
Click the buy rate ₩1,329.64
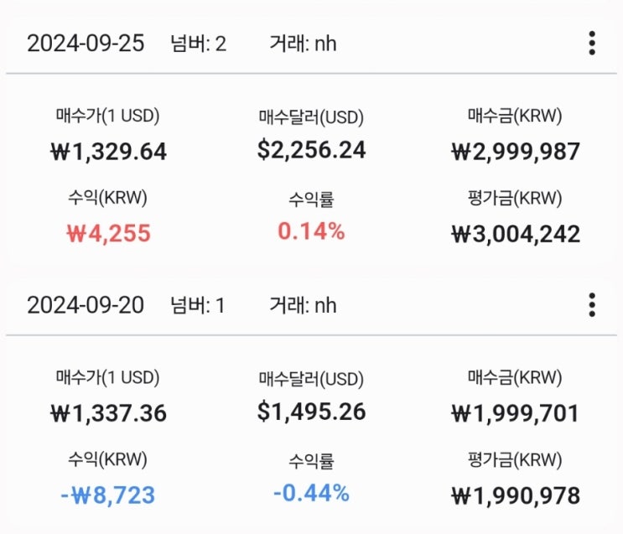point(108,152)
